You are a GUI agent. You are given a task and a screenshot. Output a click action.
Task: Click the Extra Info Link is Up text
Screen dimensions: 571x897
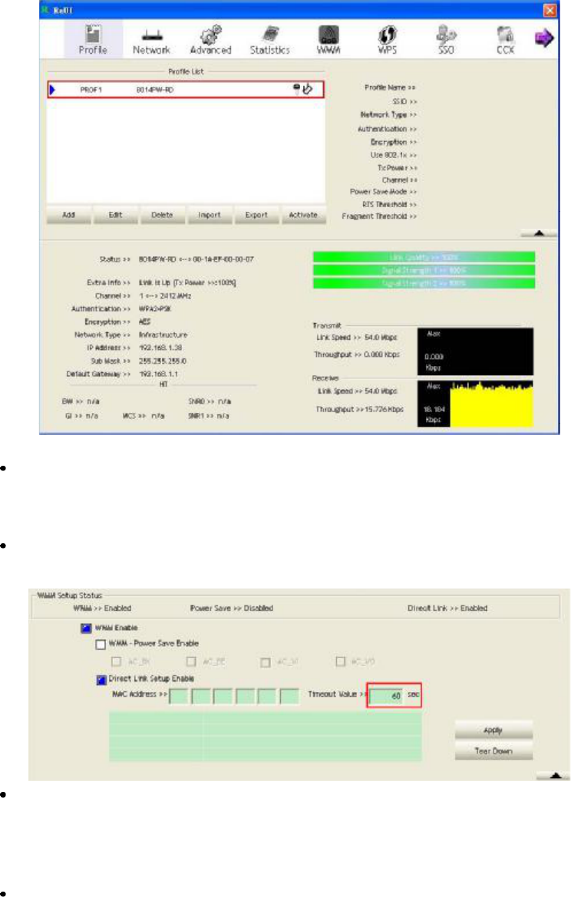coord(188,282)
